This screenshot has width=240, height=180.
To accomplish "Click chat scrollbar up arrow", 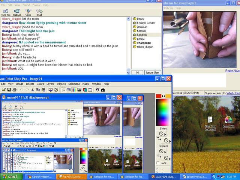I will tap(128, 19).
